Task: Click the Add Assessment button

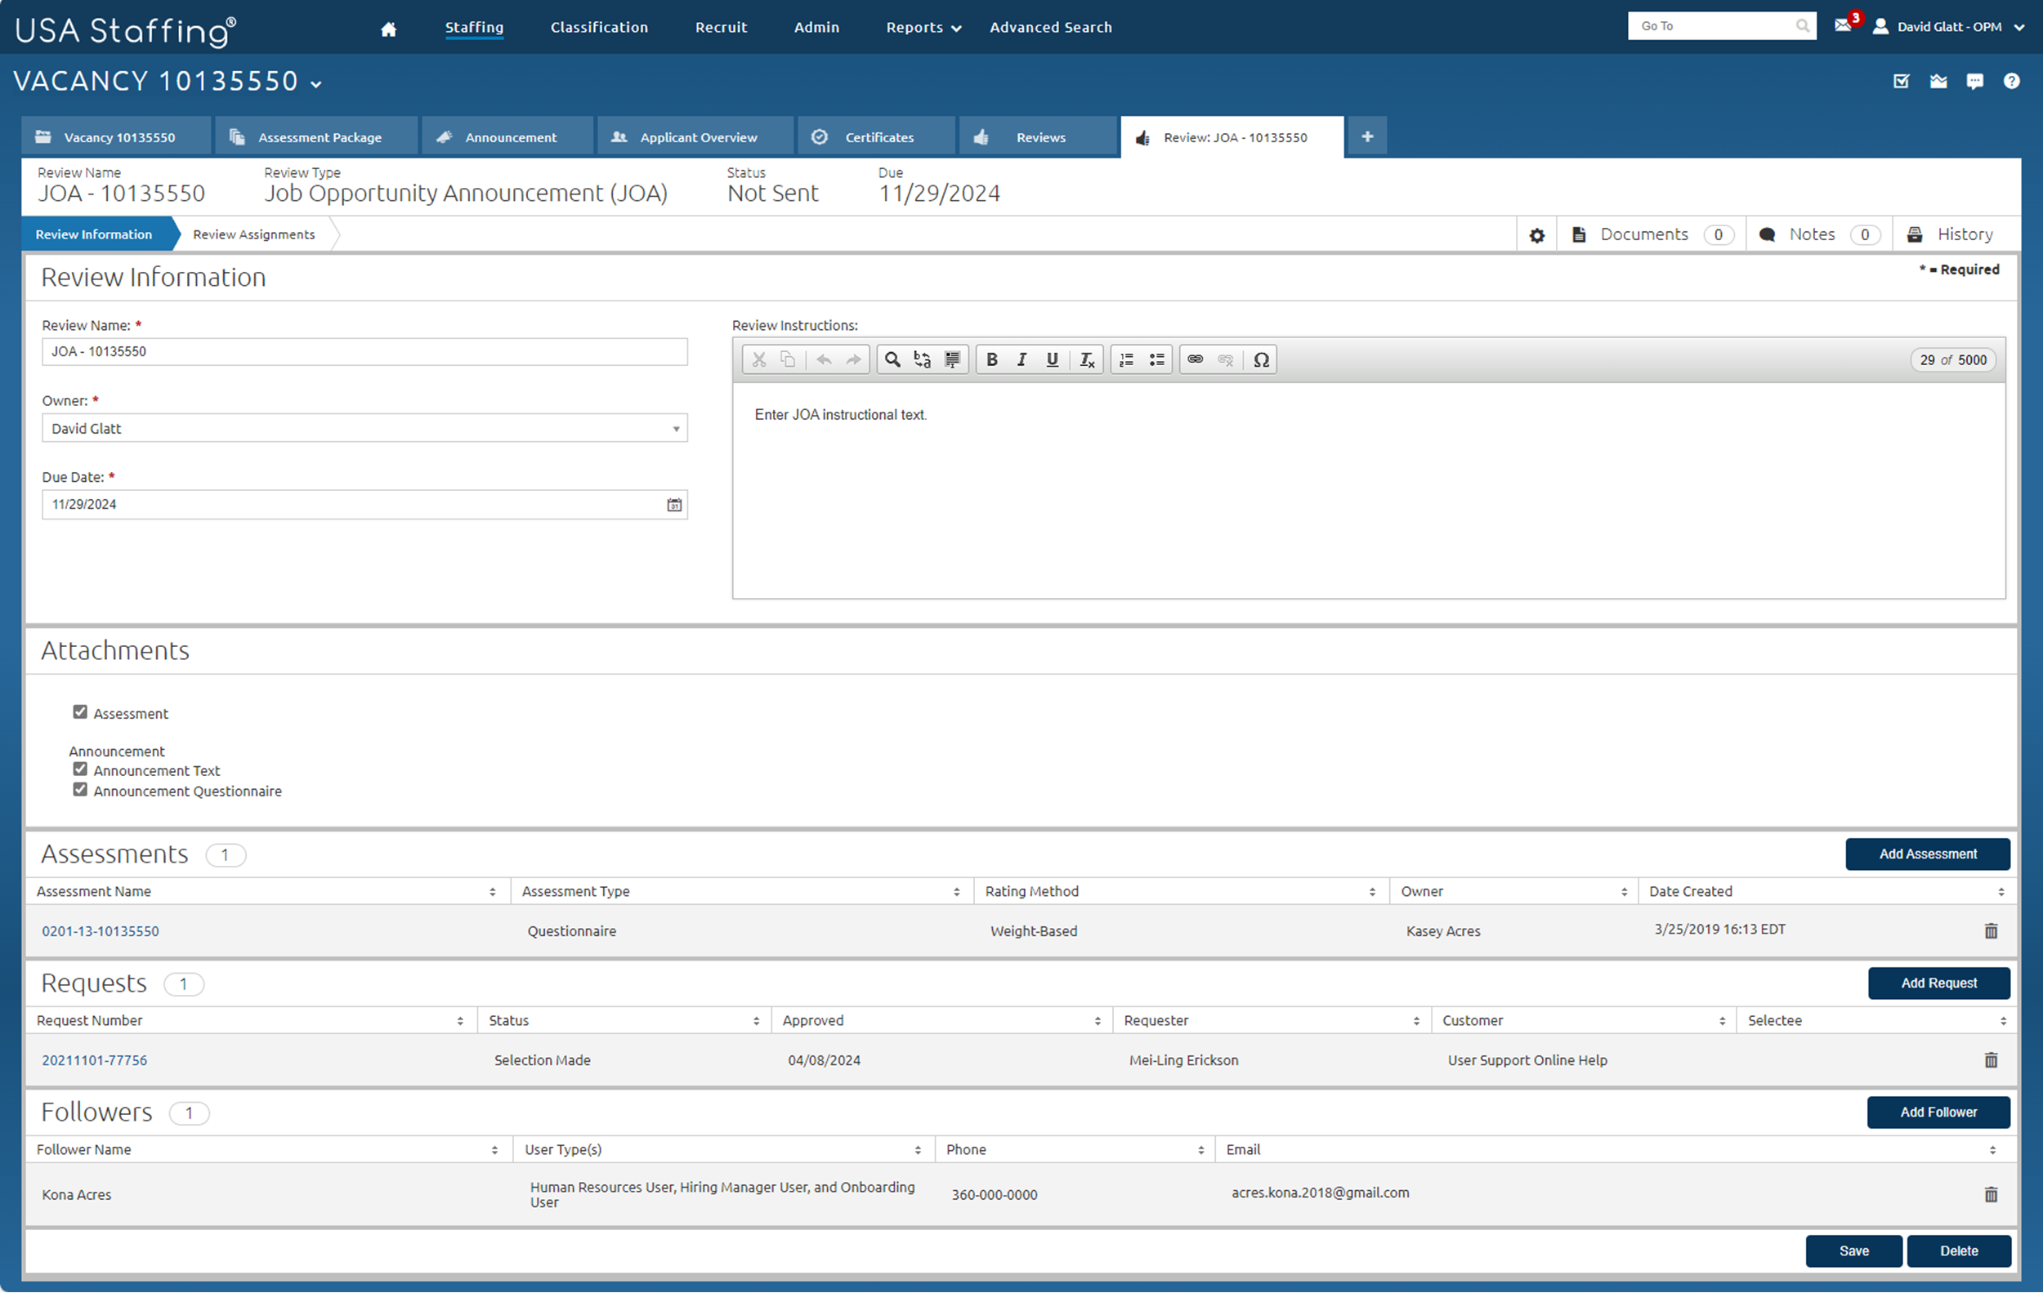Action: coord(1927,854)
